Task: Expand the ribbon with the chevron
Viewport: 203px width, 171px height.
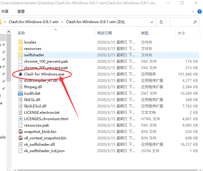Action: [x=193, y=12]
